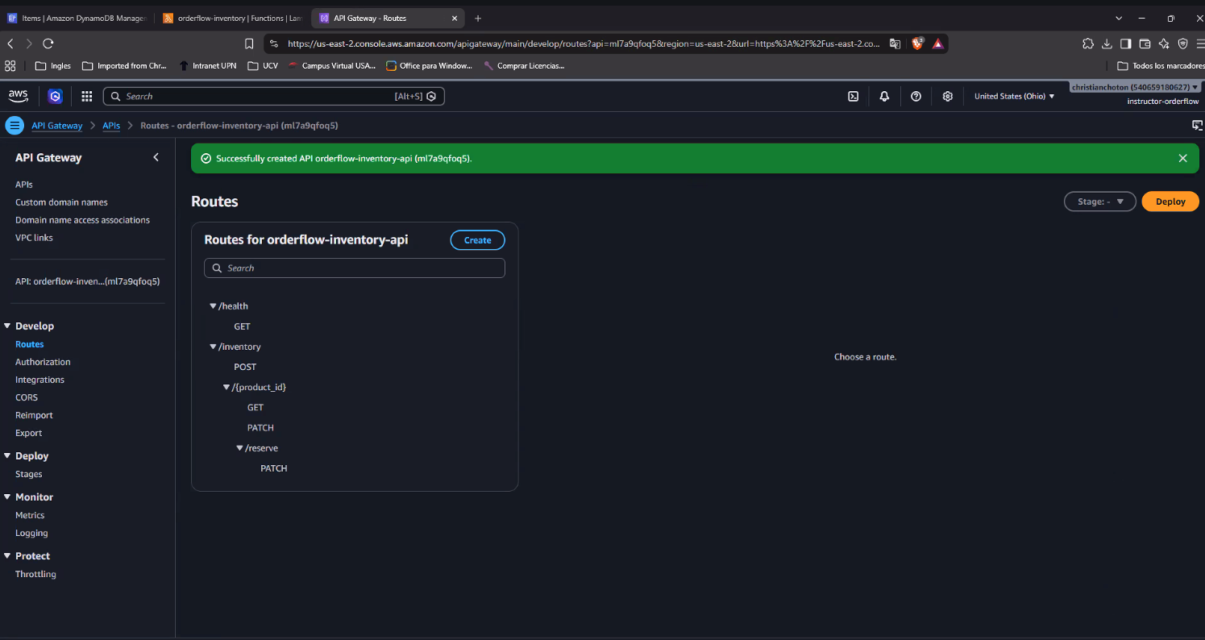Viewport: 1205px width, 640px height.
Task: Collapse the Monitor sidebar section
Action: click(x=7, y=497)
